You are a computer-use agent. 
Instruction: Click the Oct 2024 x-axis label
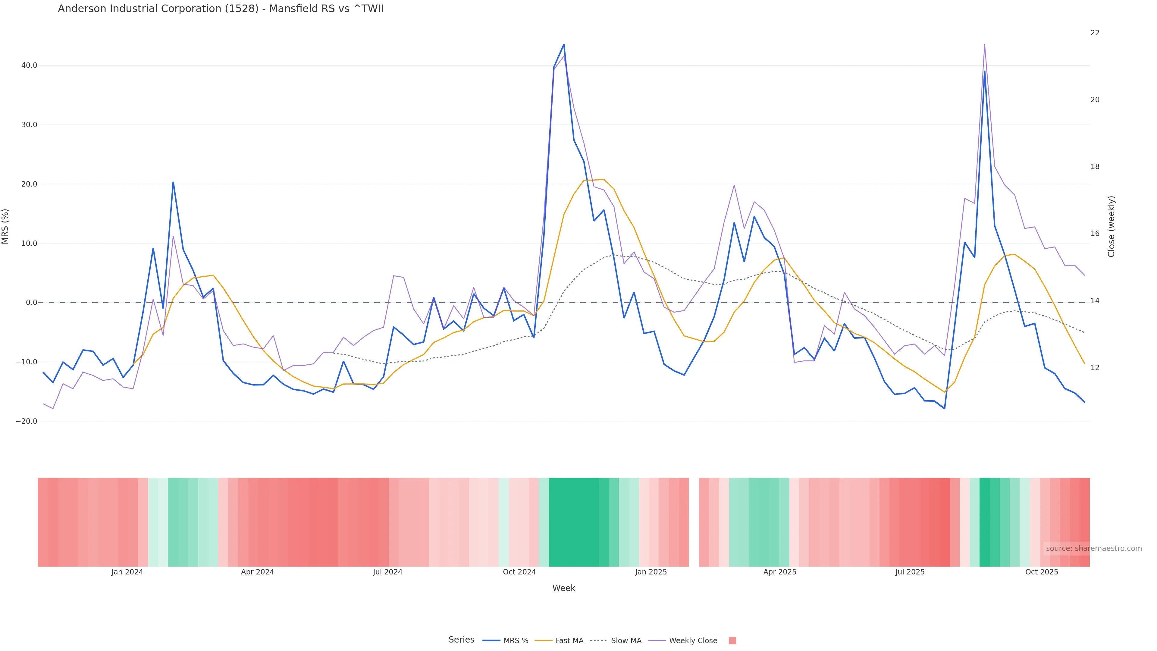tap(519, 572)
